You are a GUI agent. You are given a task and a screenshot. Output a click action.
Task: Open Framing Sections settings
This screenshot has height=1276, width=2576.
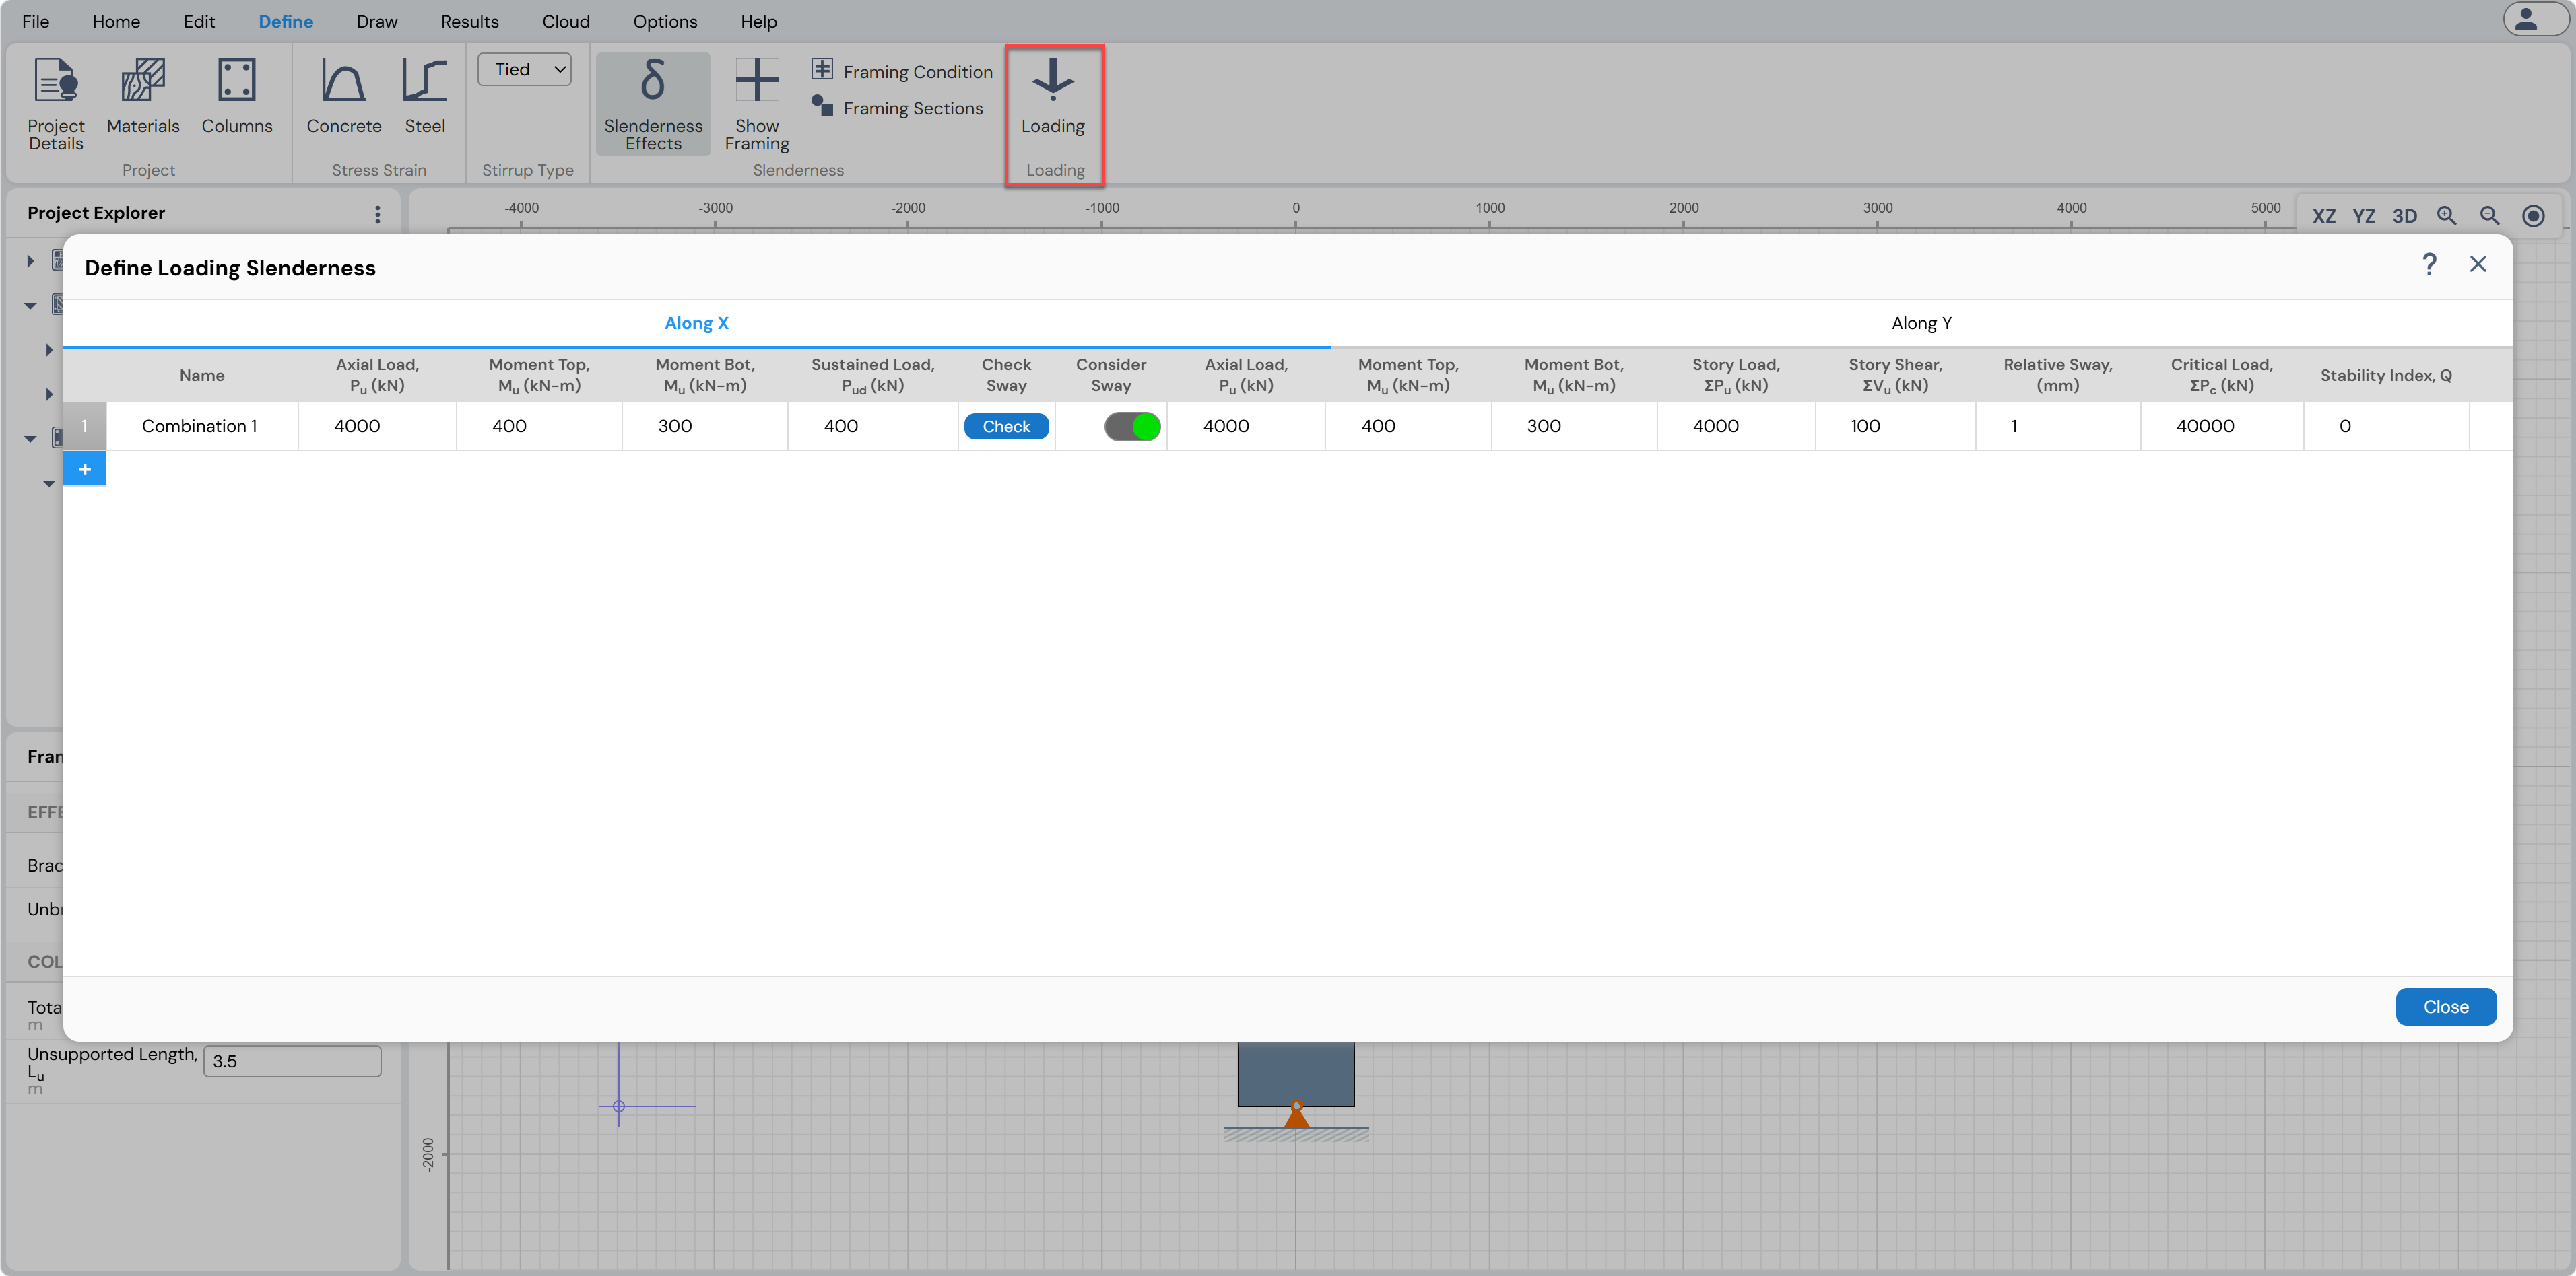pyautogui.click(x=897, y=107)
